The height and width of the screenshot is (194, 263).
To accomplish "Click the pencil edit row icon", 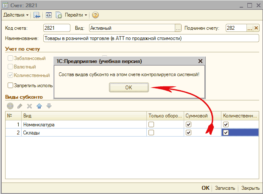I will pyautogui.click(x=20, y=106).
